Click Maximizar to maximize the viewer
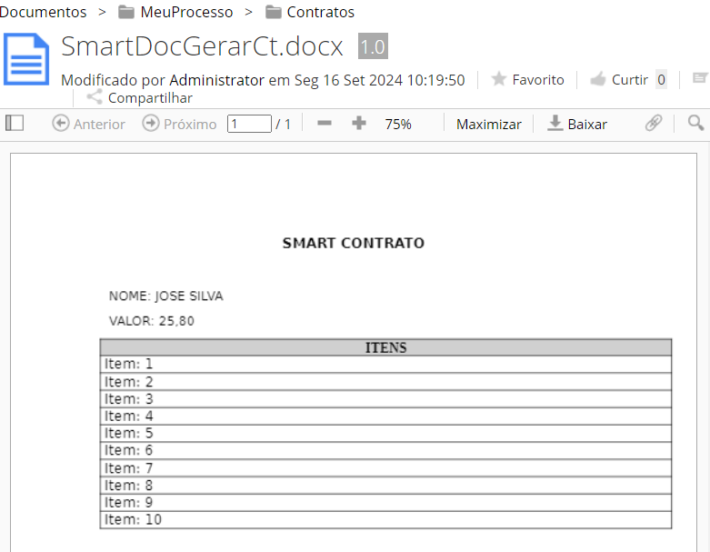The width and height of the screenshot is (710, 552). click(489, 124)
